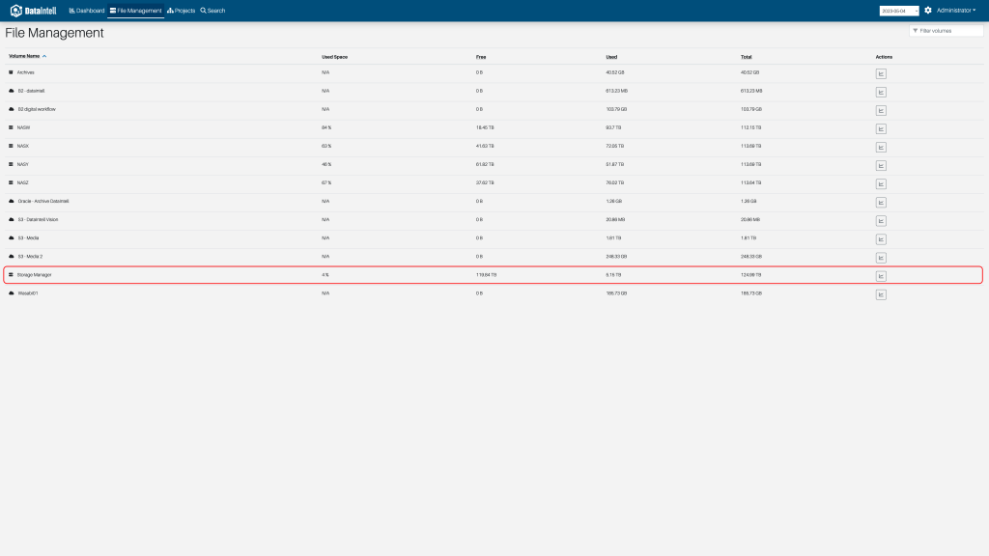Select the B2 digital workflow volume name

(37, 109)
